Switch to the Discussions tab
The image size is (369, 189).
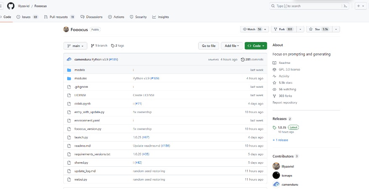click(92, 17)
